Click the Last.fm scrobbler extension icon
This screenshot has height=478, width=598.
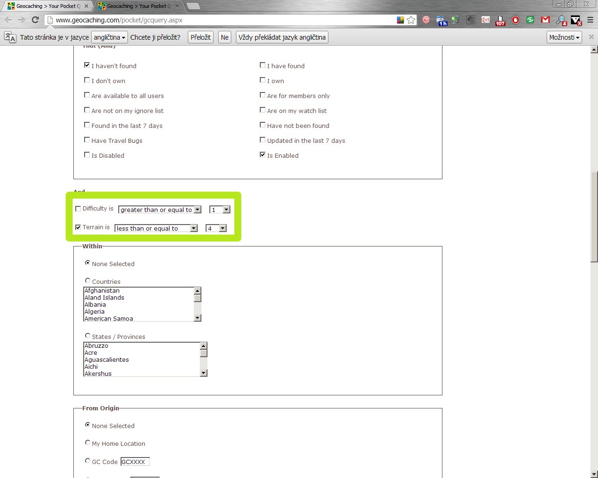[426, 20]
